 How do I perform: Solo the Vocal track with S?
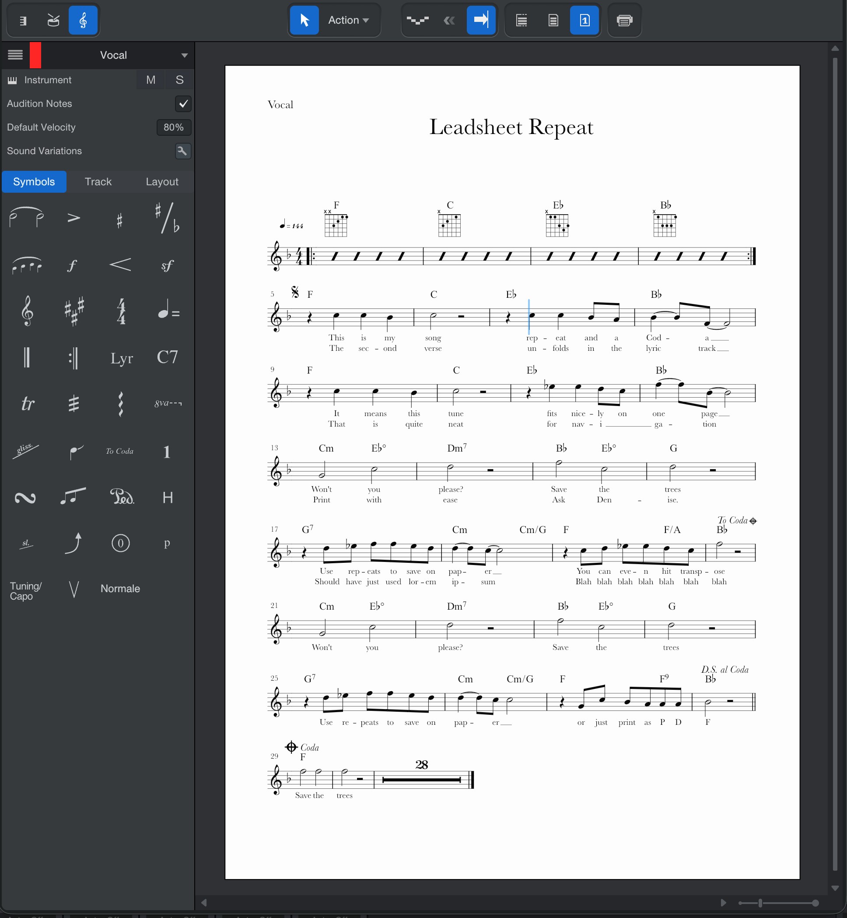click(180, 80)
